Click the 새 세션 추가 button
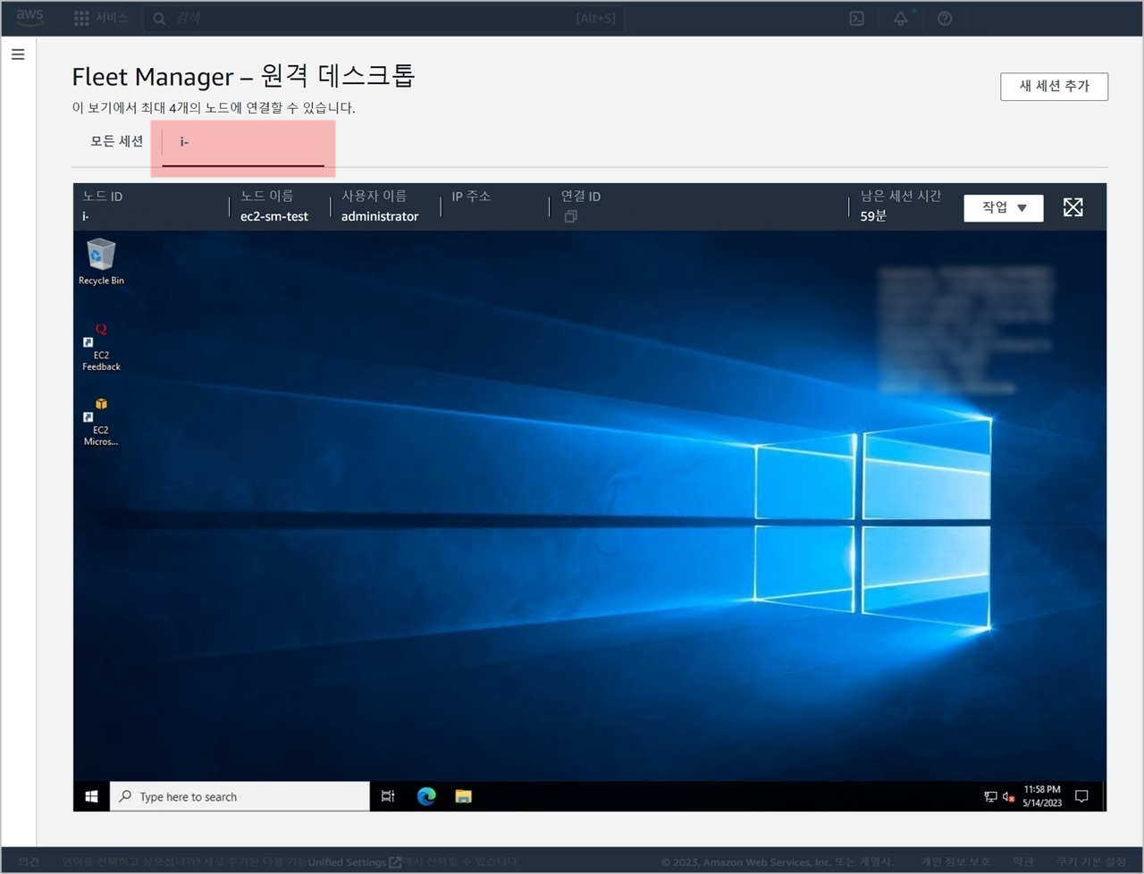 [1054, 86]
